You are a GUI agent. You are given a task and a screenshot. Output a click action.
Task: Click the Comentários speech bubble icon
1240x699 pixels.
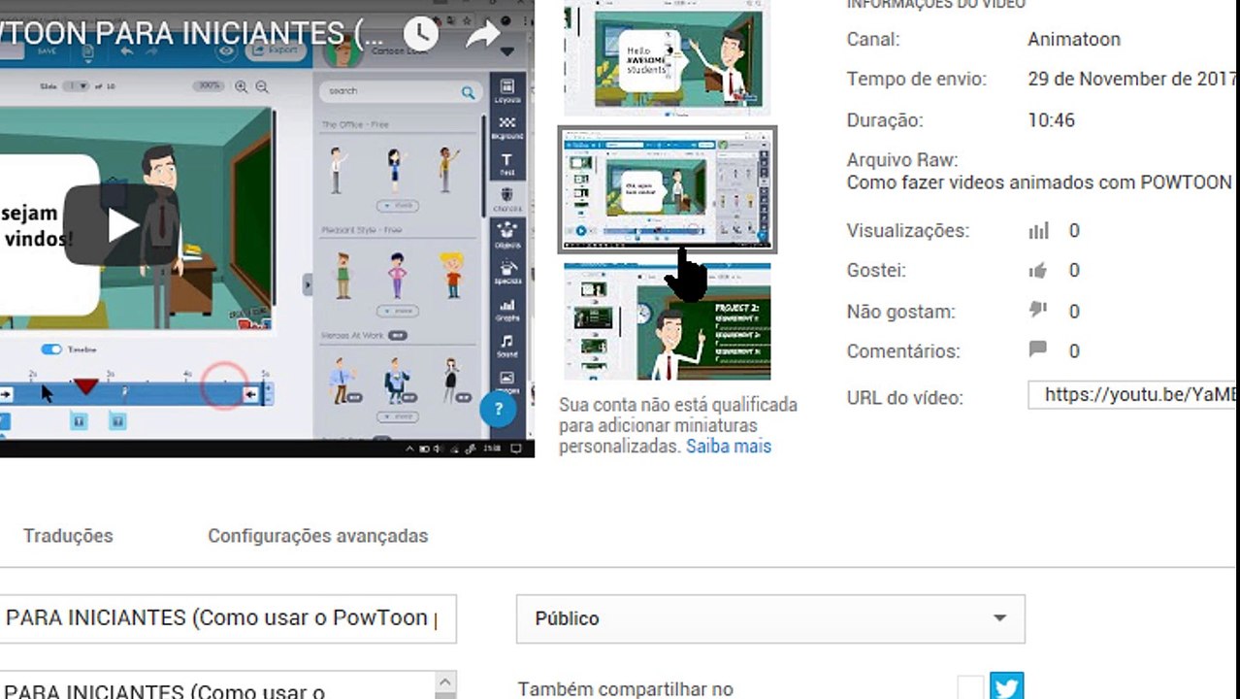coord(1038,349)
